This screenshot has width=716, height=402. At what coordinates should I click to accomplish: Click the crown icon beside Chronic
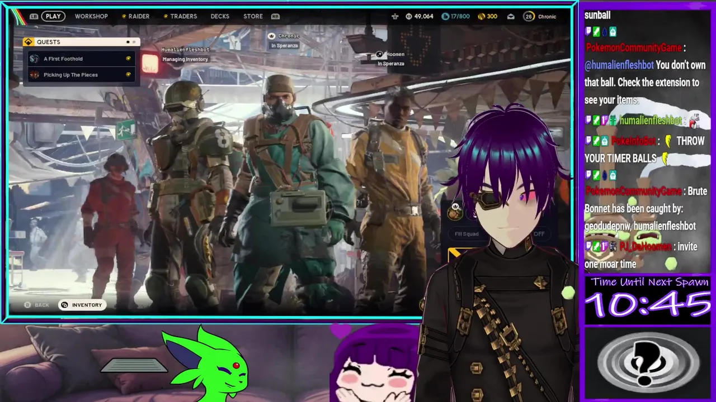[x=272, y=36]
